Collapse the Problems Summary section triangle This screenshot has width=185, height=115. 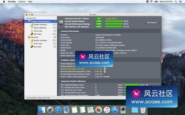coord(59,60)
